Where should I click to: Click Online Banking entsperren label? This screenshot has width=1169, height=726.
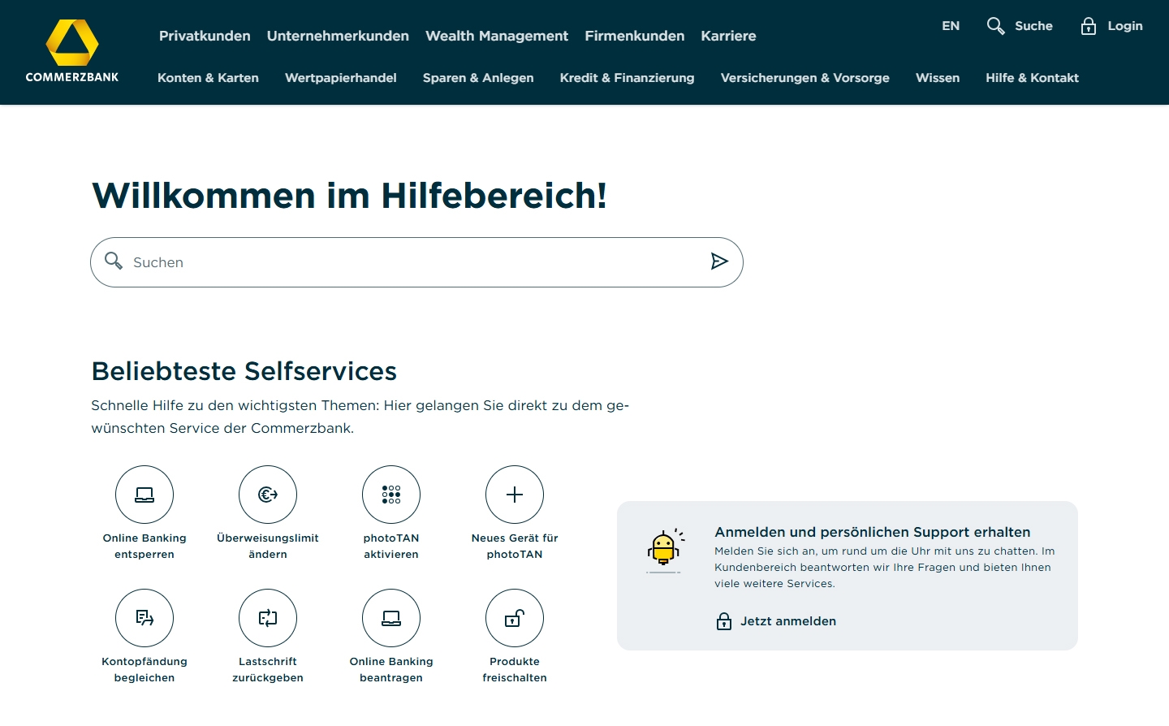pyautogui.click(x=145, y=547)
